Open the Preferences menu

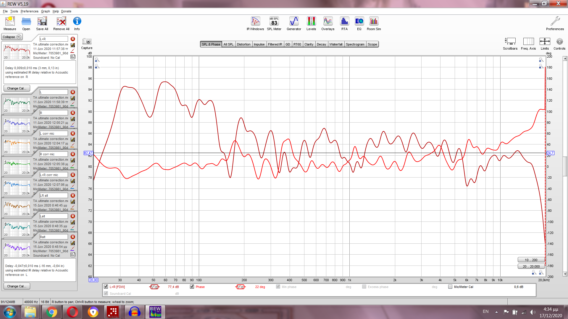click(x=29, y=11)
